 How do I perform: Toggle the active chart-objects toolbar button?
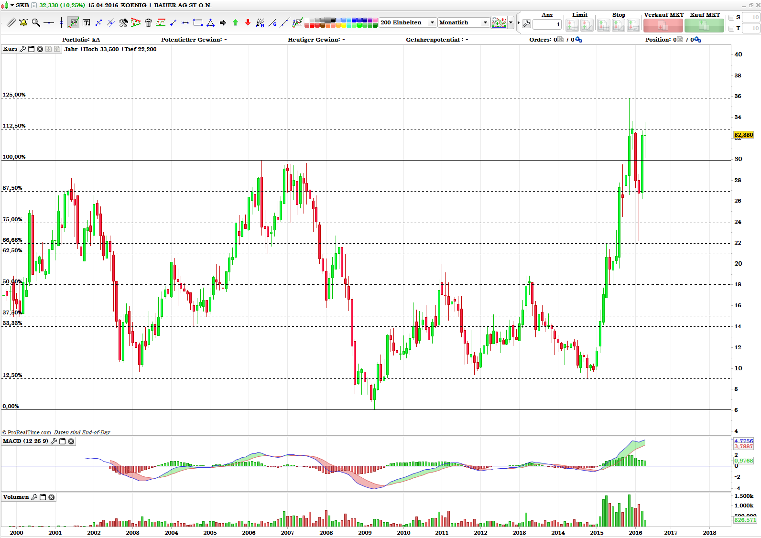74,22
